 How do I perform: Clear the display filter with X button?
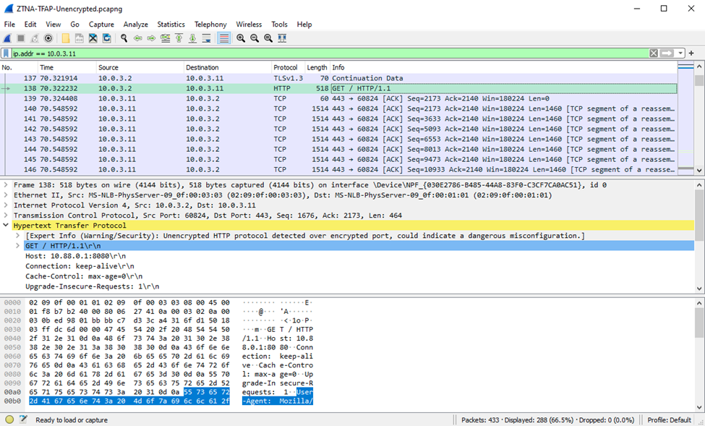[x=653, y=54]
